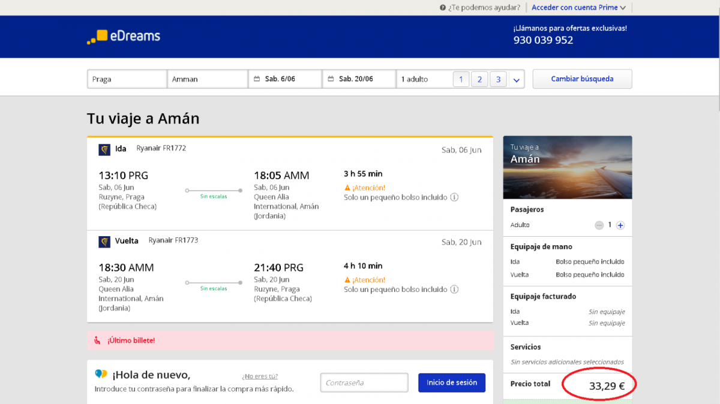The image size is (720, 404).
Task: Click the ¿No eres tú? link
Action: click(x=260, y=376)
